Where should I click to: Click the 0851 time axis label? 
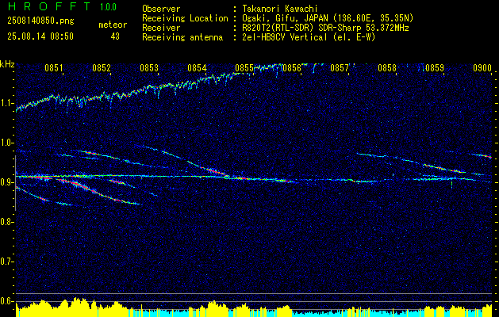(53, 68)
